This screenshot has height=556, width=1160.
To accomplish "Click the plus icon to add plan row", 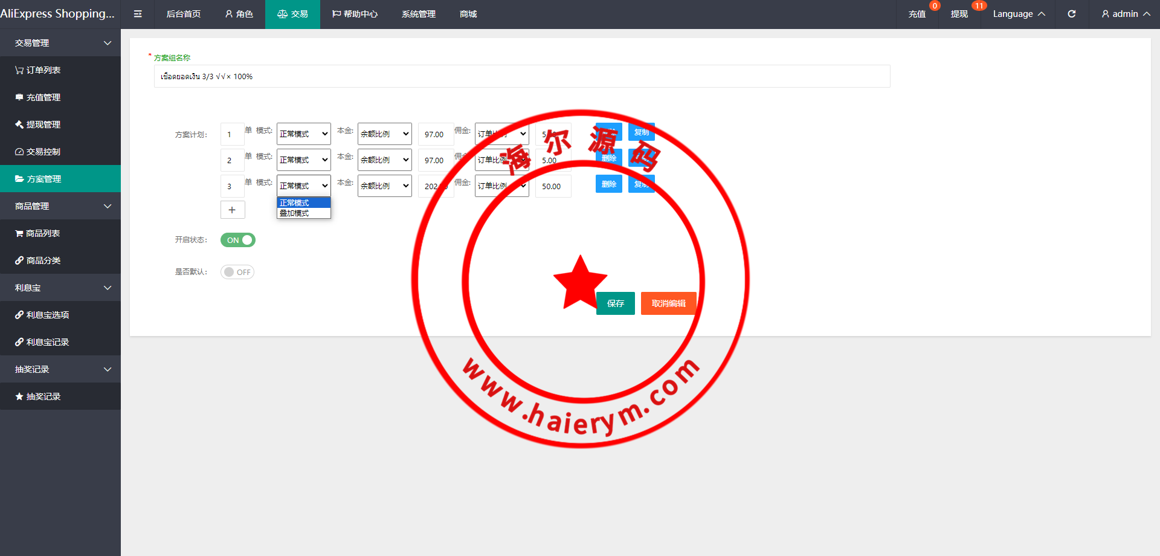I will click(232, 210).
